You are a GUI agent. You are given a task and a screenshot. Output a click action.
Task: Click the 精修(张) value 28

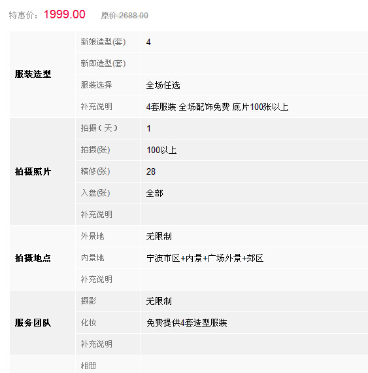151,171
